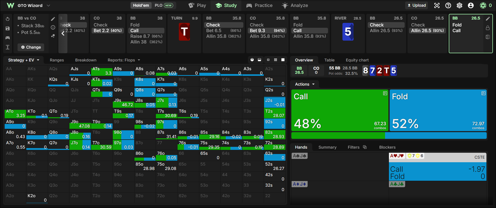Select the full square matrix view toggle
496x208 pixels.
283,60
